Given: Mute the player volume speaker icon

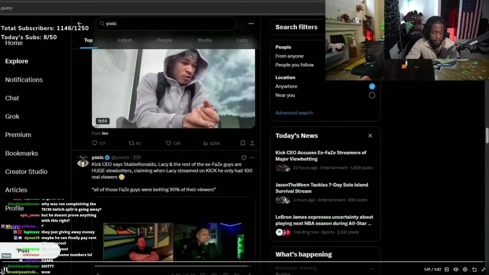Looking at the screenshot, I should (456, 269).
